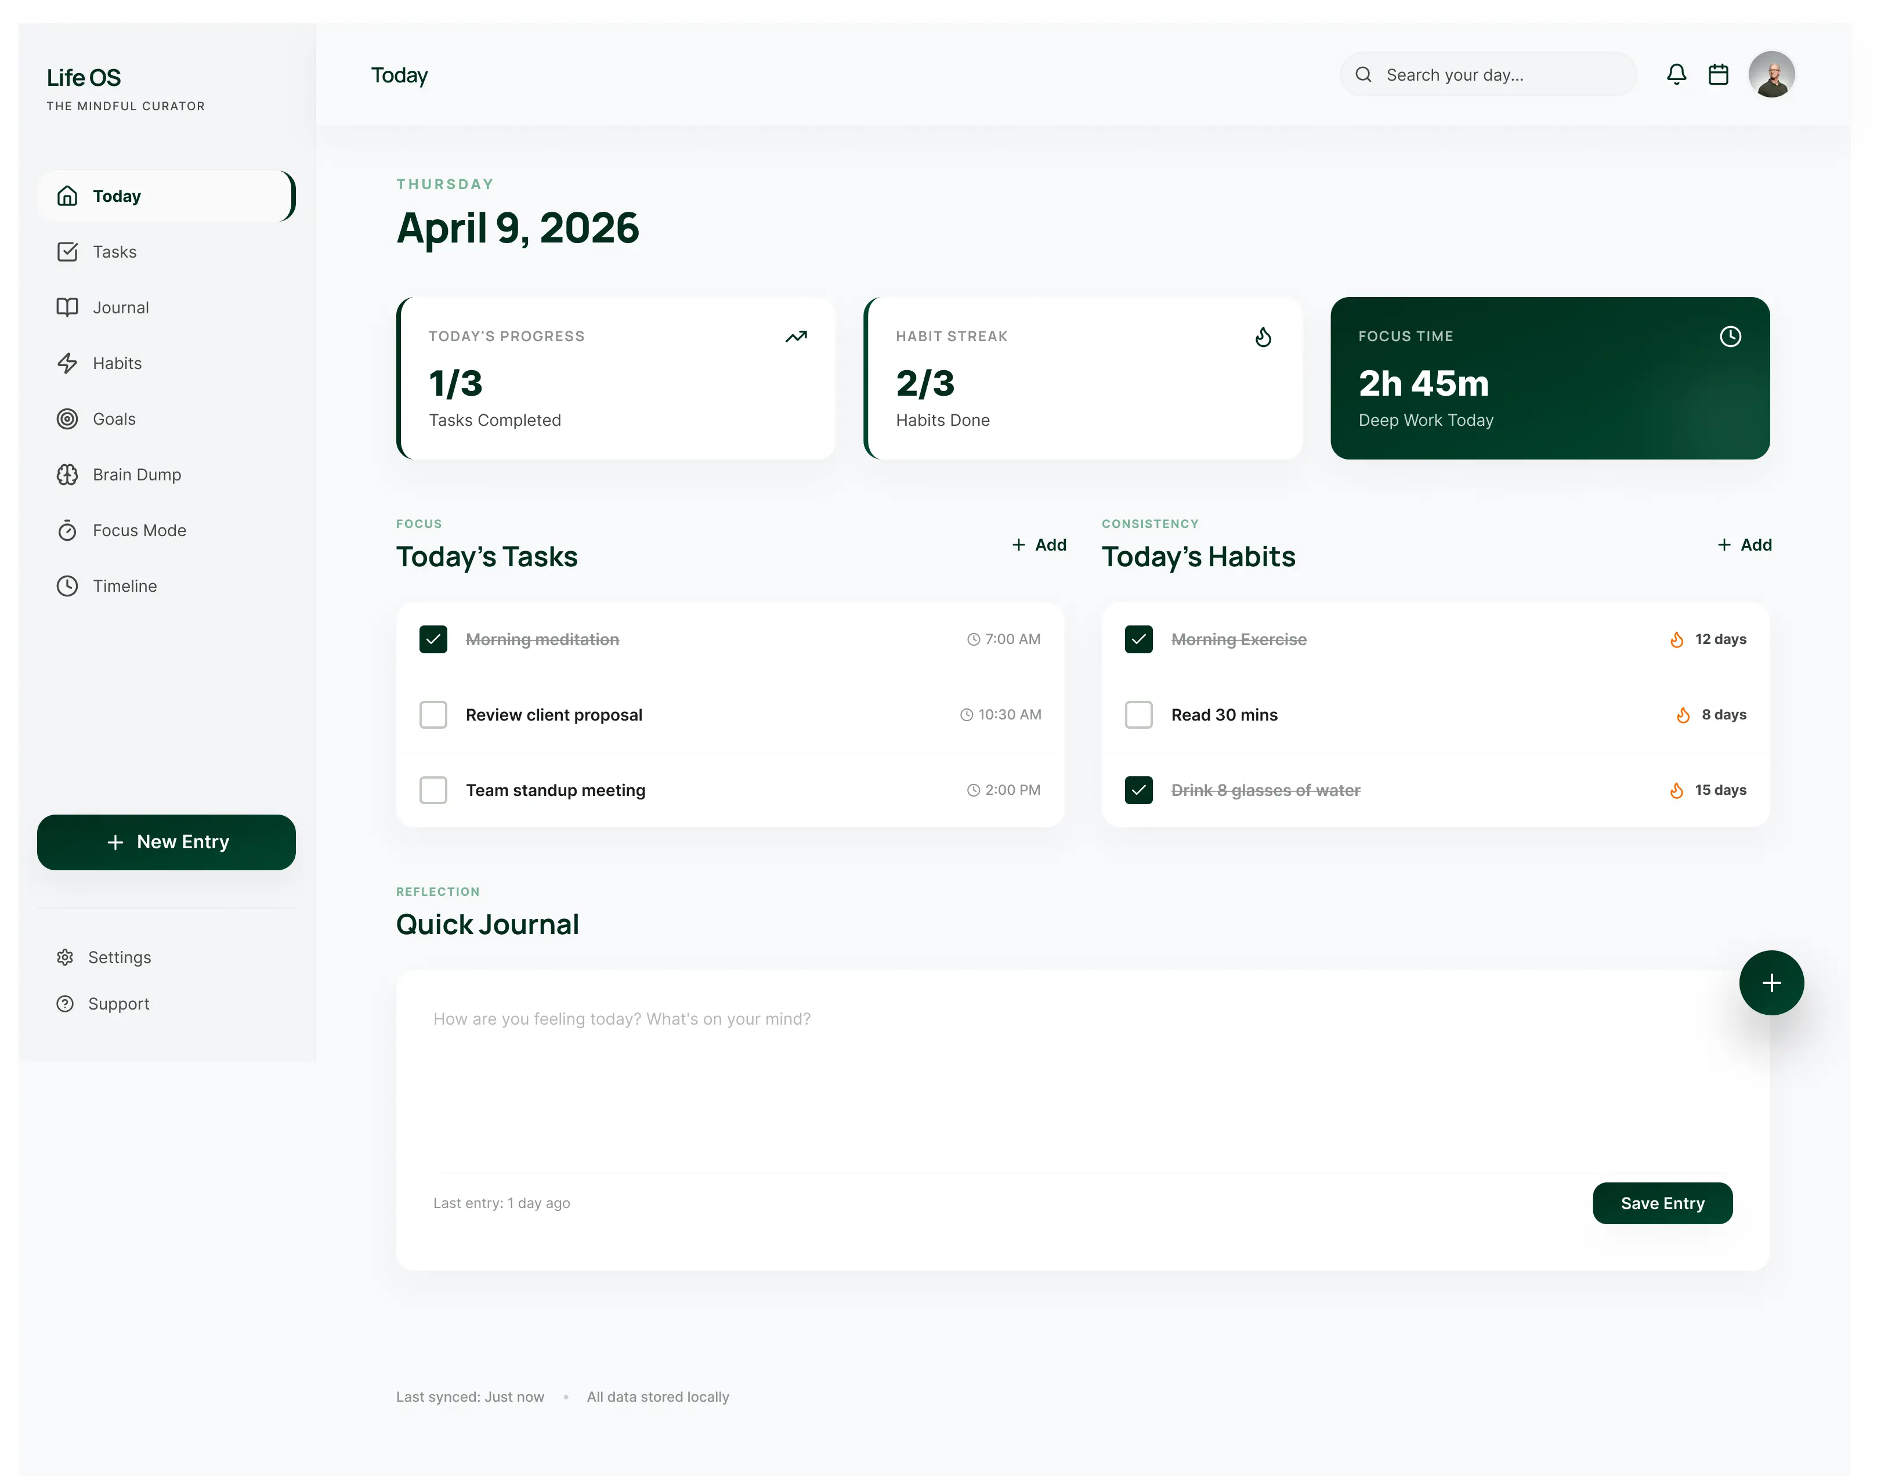This screenshot has height=1476, width=1888.
Task: Click the Focus Mode stopwatch icon
Action: click(67, 530)
